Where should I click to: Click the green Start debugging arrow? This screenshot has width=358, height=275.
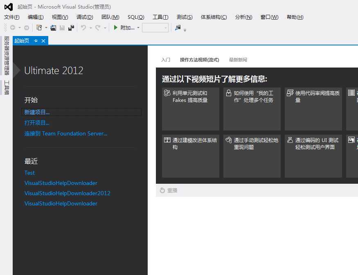(x=115, y=28)
